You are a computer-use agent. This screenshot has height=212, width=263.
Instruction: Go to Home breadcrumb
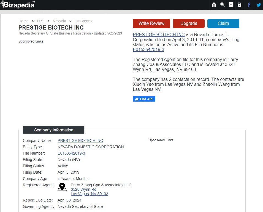click(x=23, y=21)
